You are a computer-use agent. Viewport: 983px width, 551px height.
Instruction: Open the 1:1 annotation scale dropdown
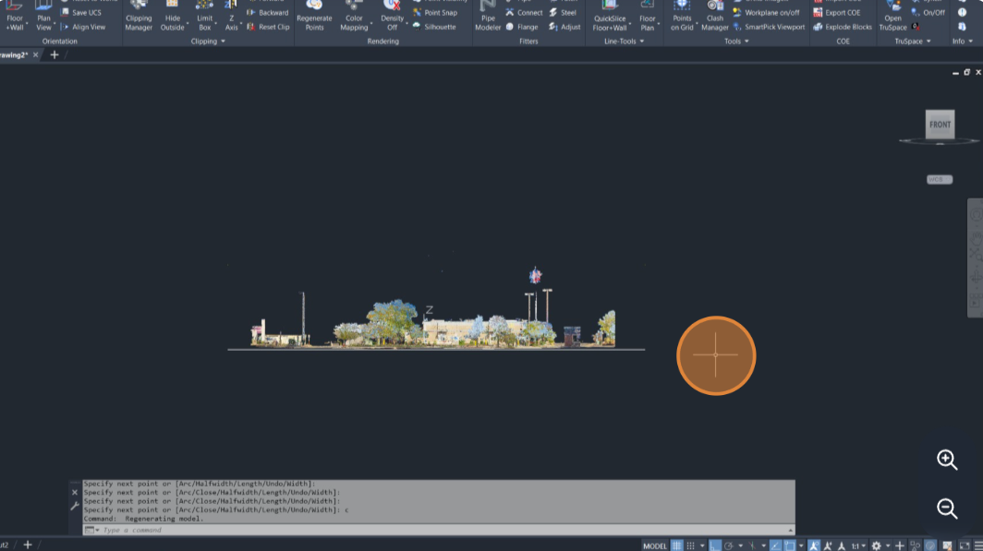pos(858,545)
